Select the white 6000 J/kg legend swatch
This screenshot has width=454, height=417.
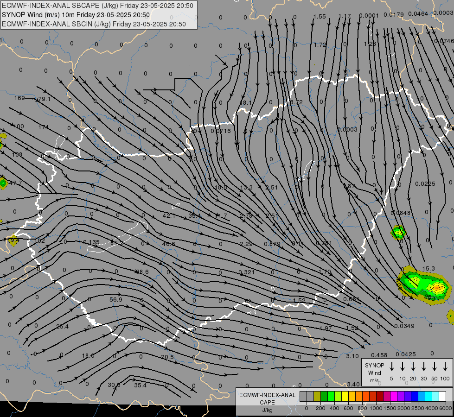442,397
